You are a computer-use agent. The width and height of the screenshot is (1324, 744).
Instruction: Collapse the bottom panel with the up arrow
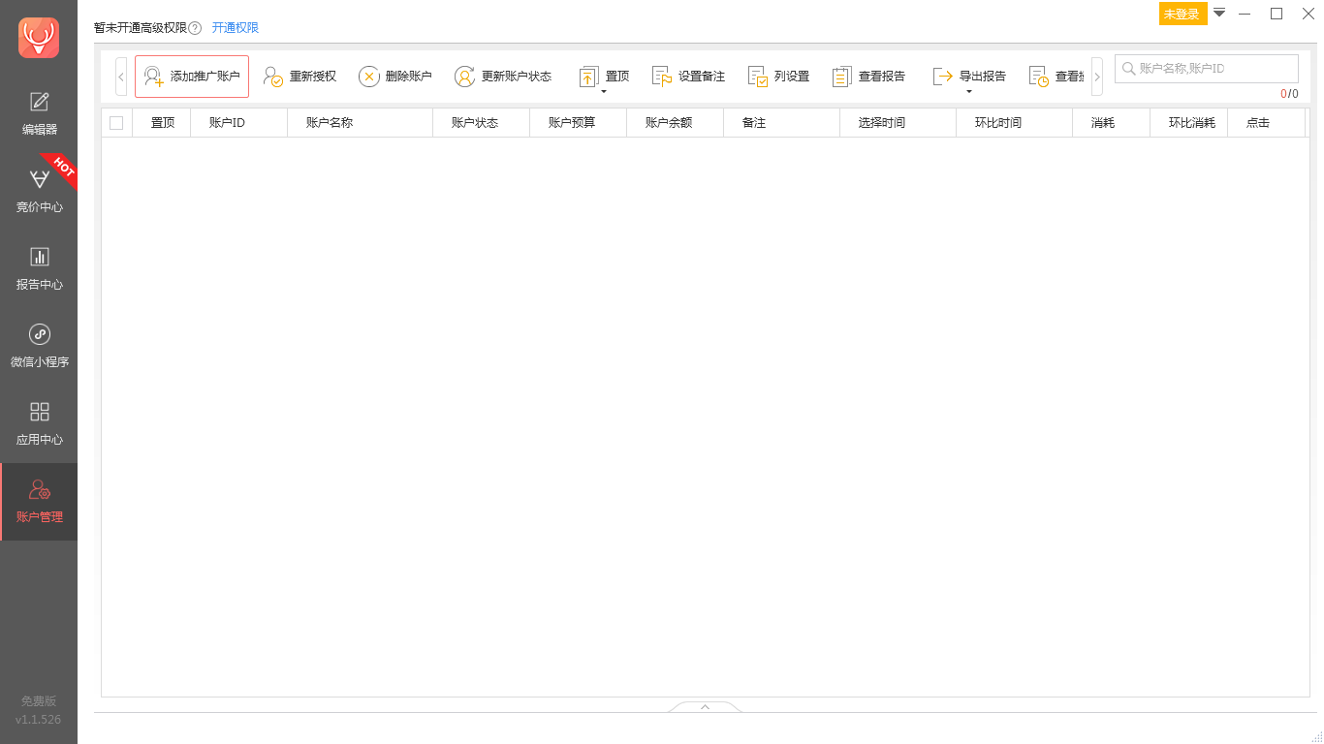tap(705, 706)
